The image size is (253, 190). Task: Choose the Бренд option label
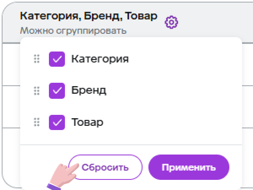click(89, 90)
